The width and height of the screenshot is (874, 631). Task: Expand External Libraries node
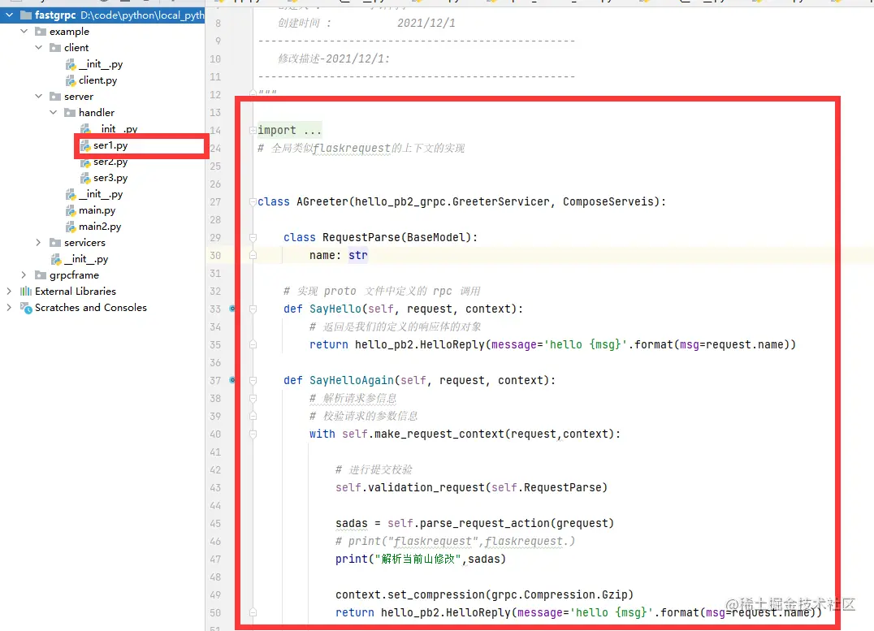pos(9,291)
